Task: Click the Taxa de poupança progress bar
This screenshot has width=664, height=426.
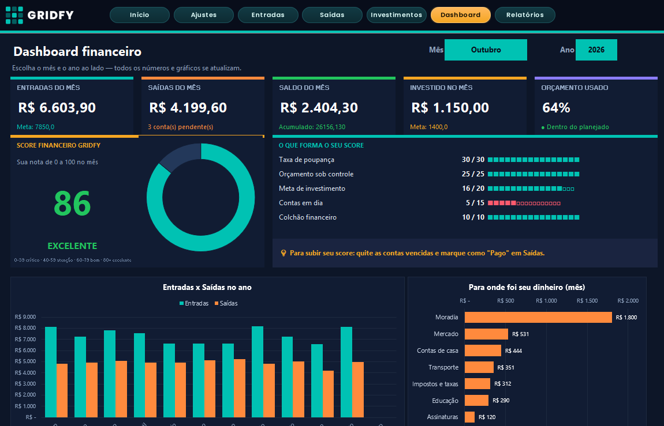Action: point(534,160)
